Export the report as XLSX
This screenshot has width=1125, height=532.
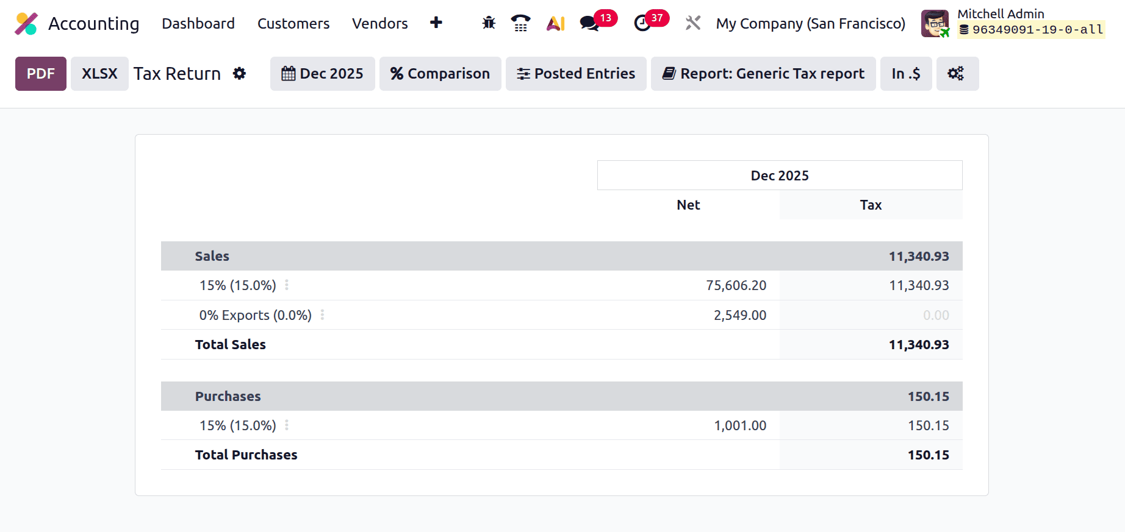99,74
